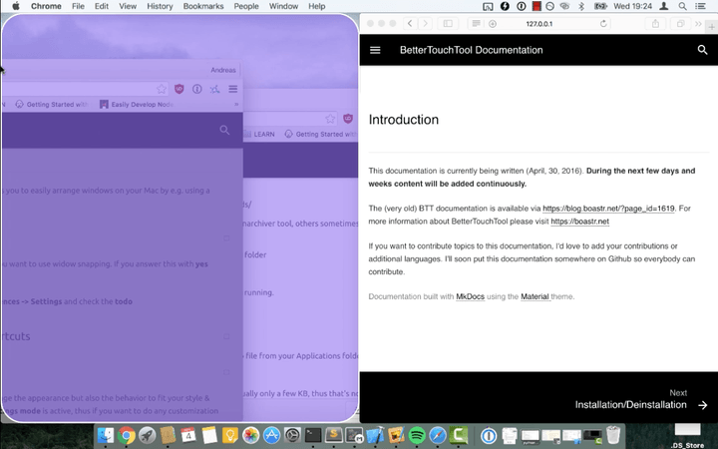Focus the Safari address field showing 127.0.0.1

coord(538,23)
